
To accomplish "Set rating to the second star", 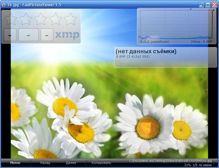I will coord(26,19).
